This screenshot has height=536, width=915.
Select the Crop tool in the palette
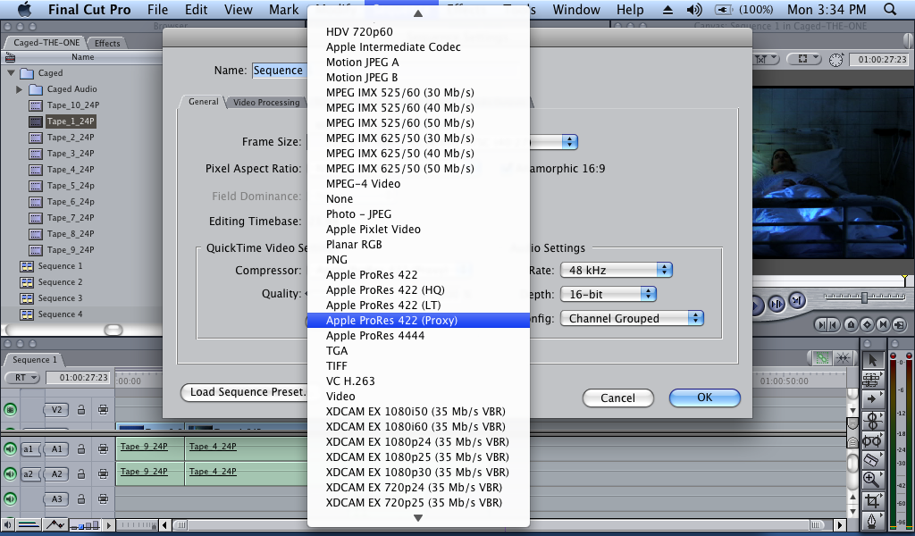coord(872,500)
